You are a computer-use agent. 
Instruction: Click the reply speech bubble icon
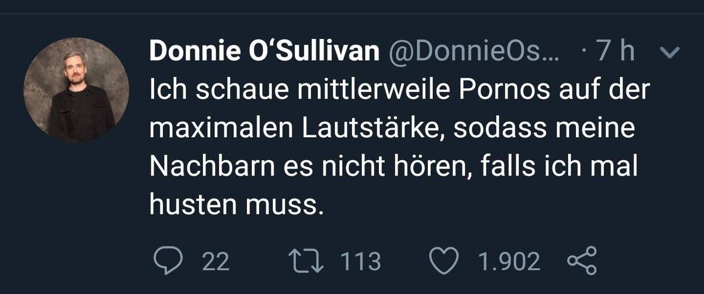tap(166, 262)
